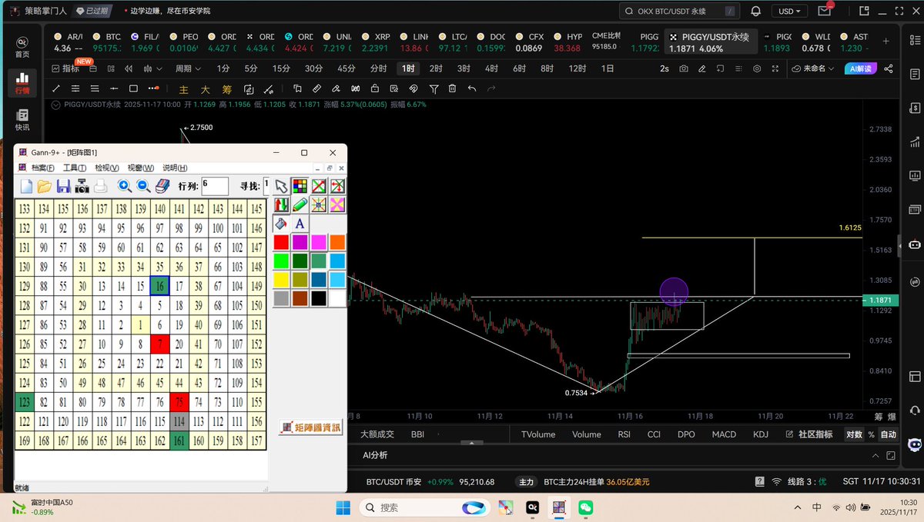
Task: Select the 4时 timeframe
Action: [x=491, y=68]
